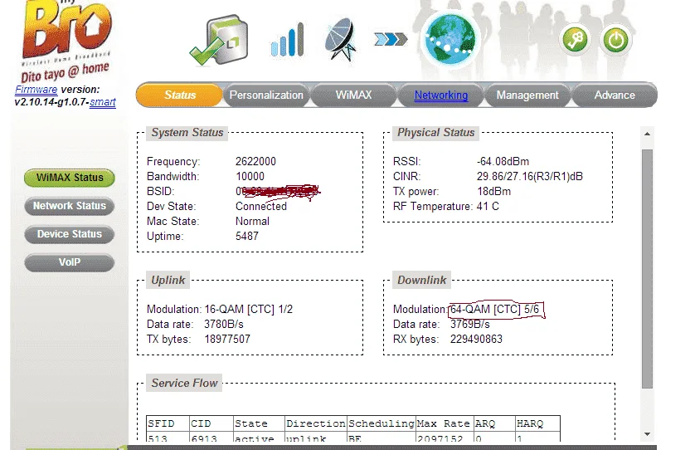Screen dimensions: 695x450
Task: Click the HARQ column header
Action: 537,423
